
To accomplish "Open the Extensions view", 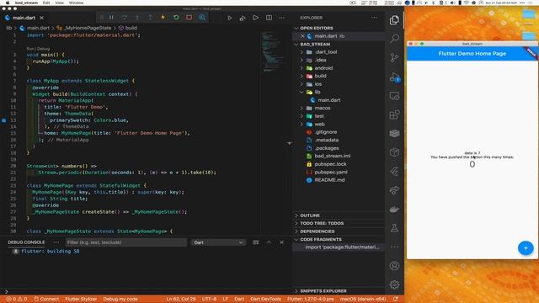I will pos(394,114).
